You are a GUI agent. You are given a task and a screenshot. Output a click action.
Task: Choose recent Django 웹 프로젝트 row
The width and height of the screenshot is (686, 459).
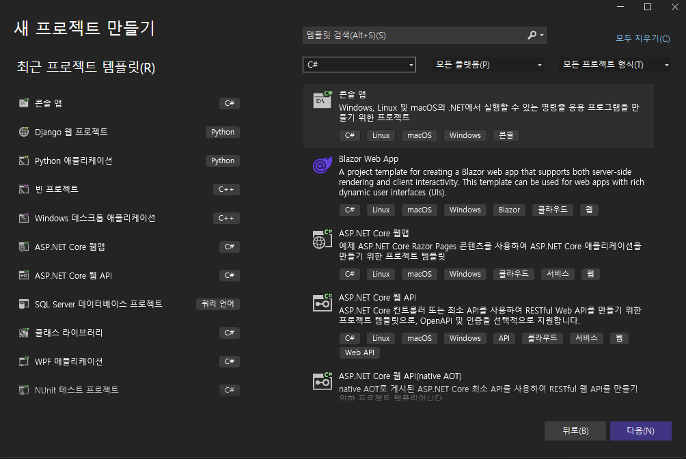tap(128, 132)
